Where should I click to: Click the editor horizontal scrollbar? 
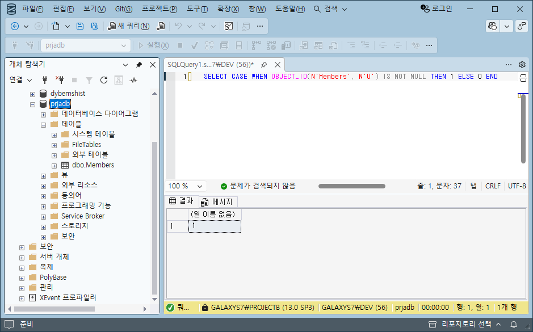(x=352, y=186)
